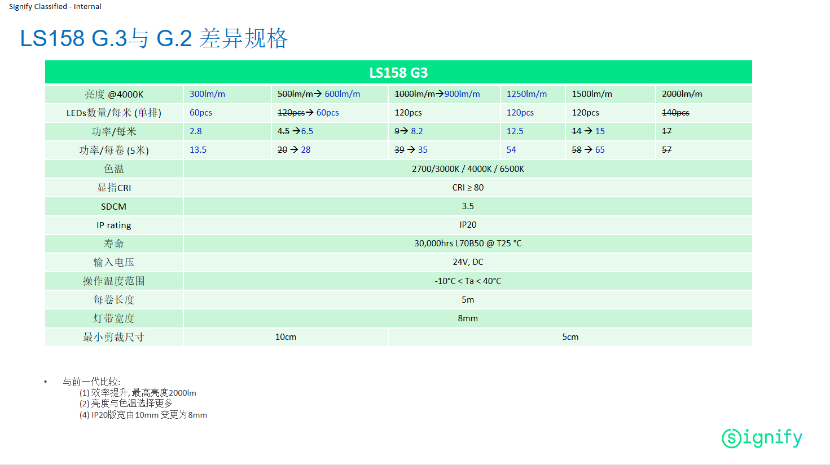The width and height of the screenshot is (830, 465).
Task: Click the 300lm/m brightness cell
Action: (x=207, y=94)
